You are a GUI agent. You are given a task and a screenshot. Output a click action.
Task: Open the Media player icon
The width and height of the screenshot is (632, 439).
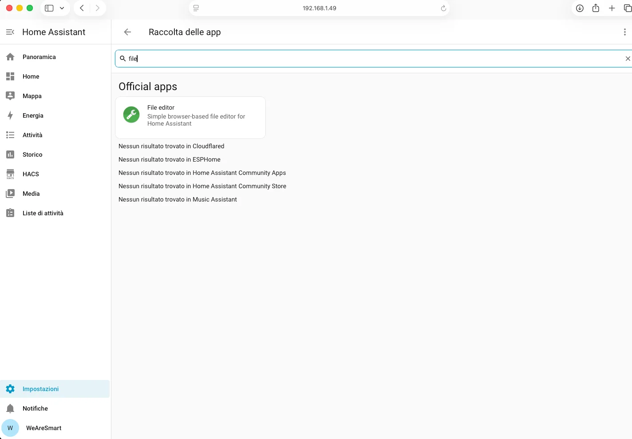(x=10, y=194)
